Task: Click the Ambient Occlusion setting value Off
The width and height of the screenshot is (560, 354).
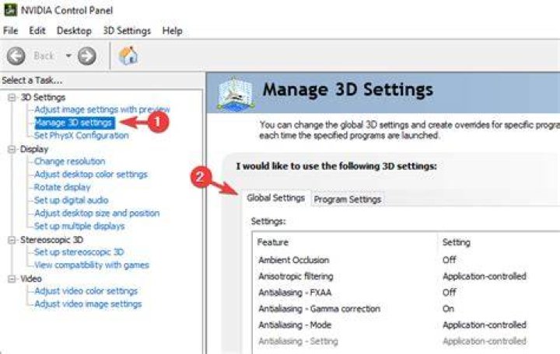Action: pos(450,260)
